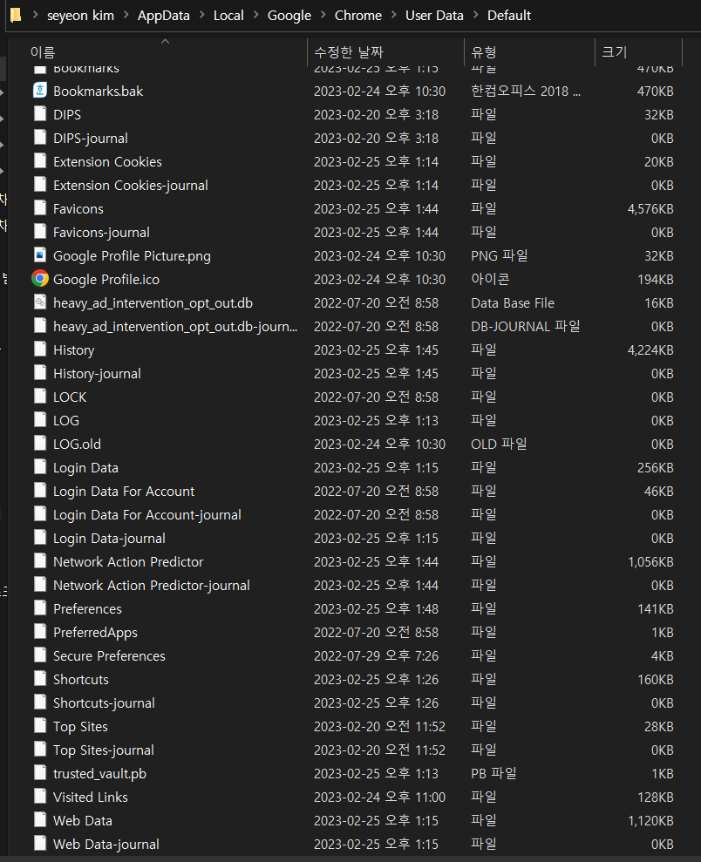
Task: Select the Extension Cookies-journal file name
Action: [130, 185]
